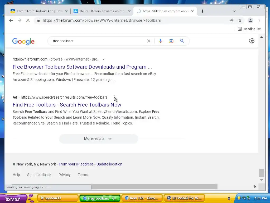Switch to Earn Bitcoin Android App tab

[x=39, y=11]
